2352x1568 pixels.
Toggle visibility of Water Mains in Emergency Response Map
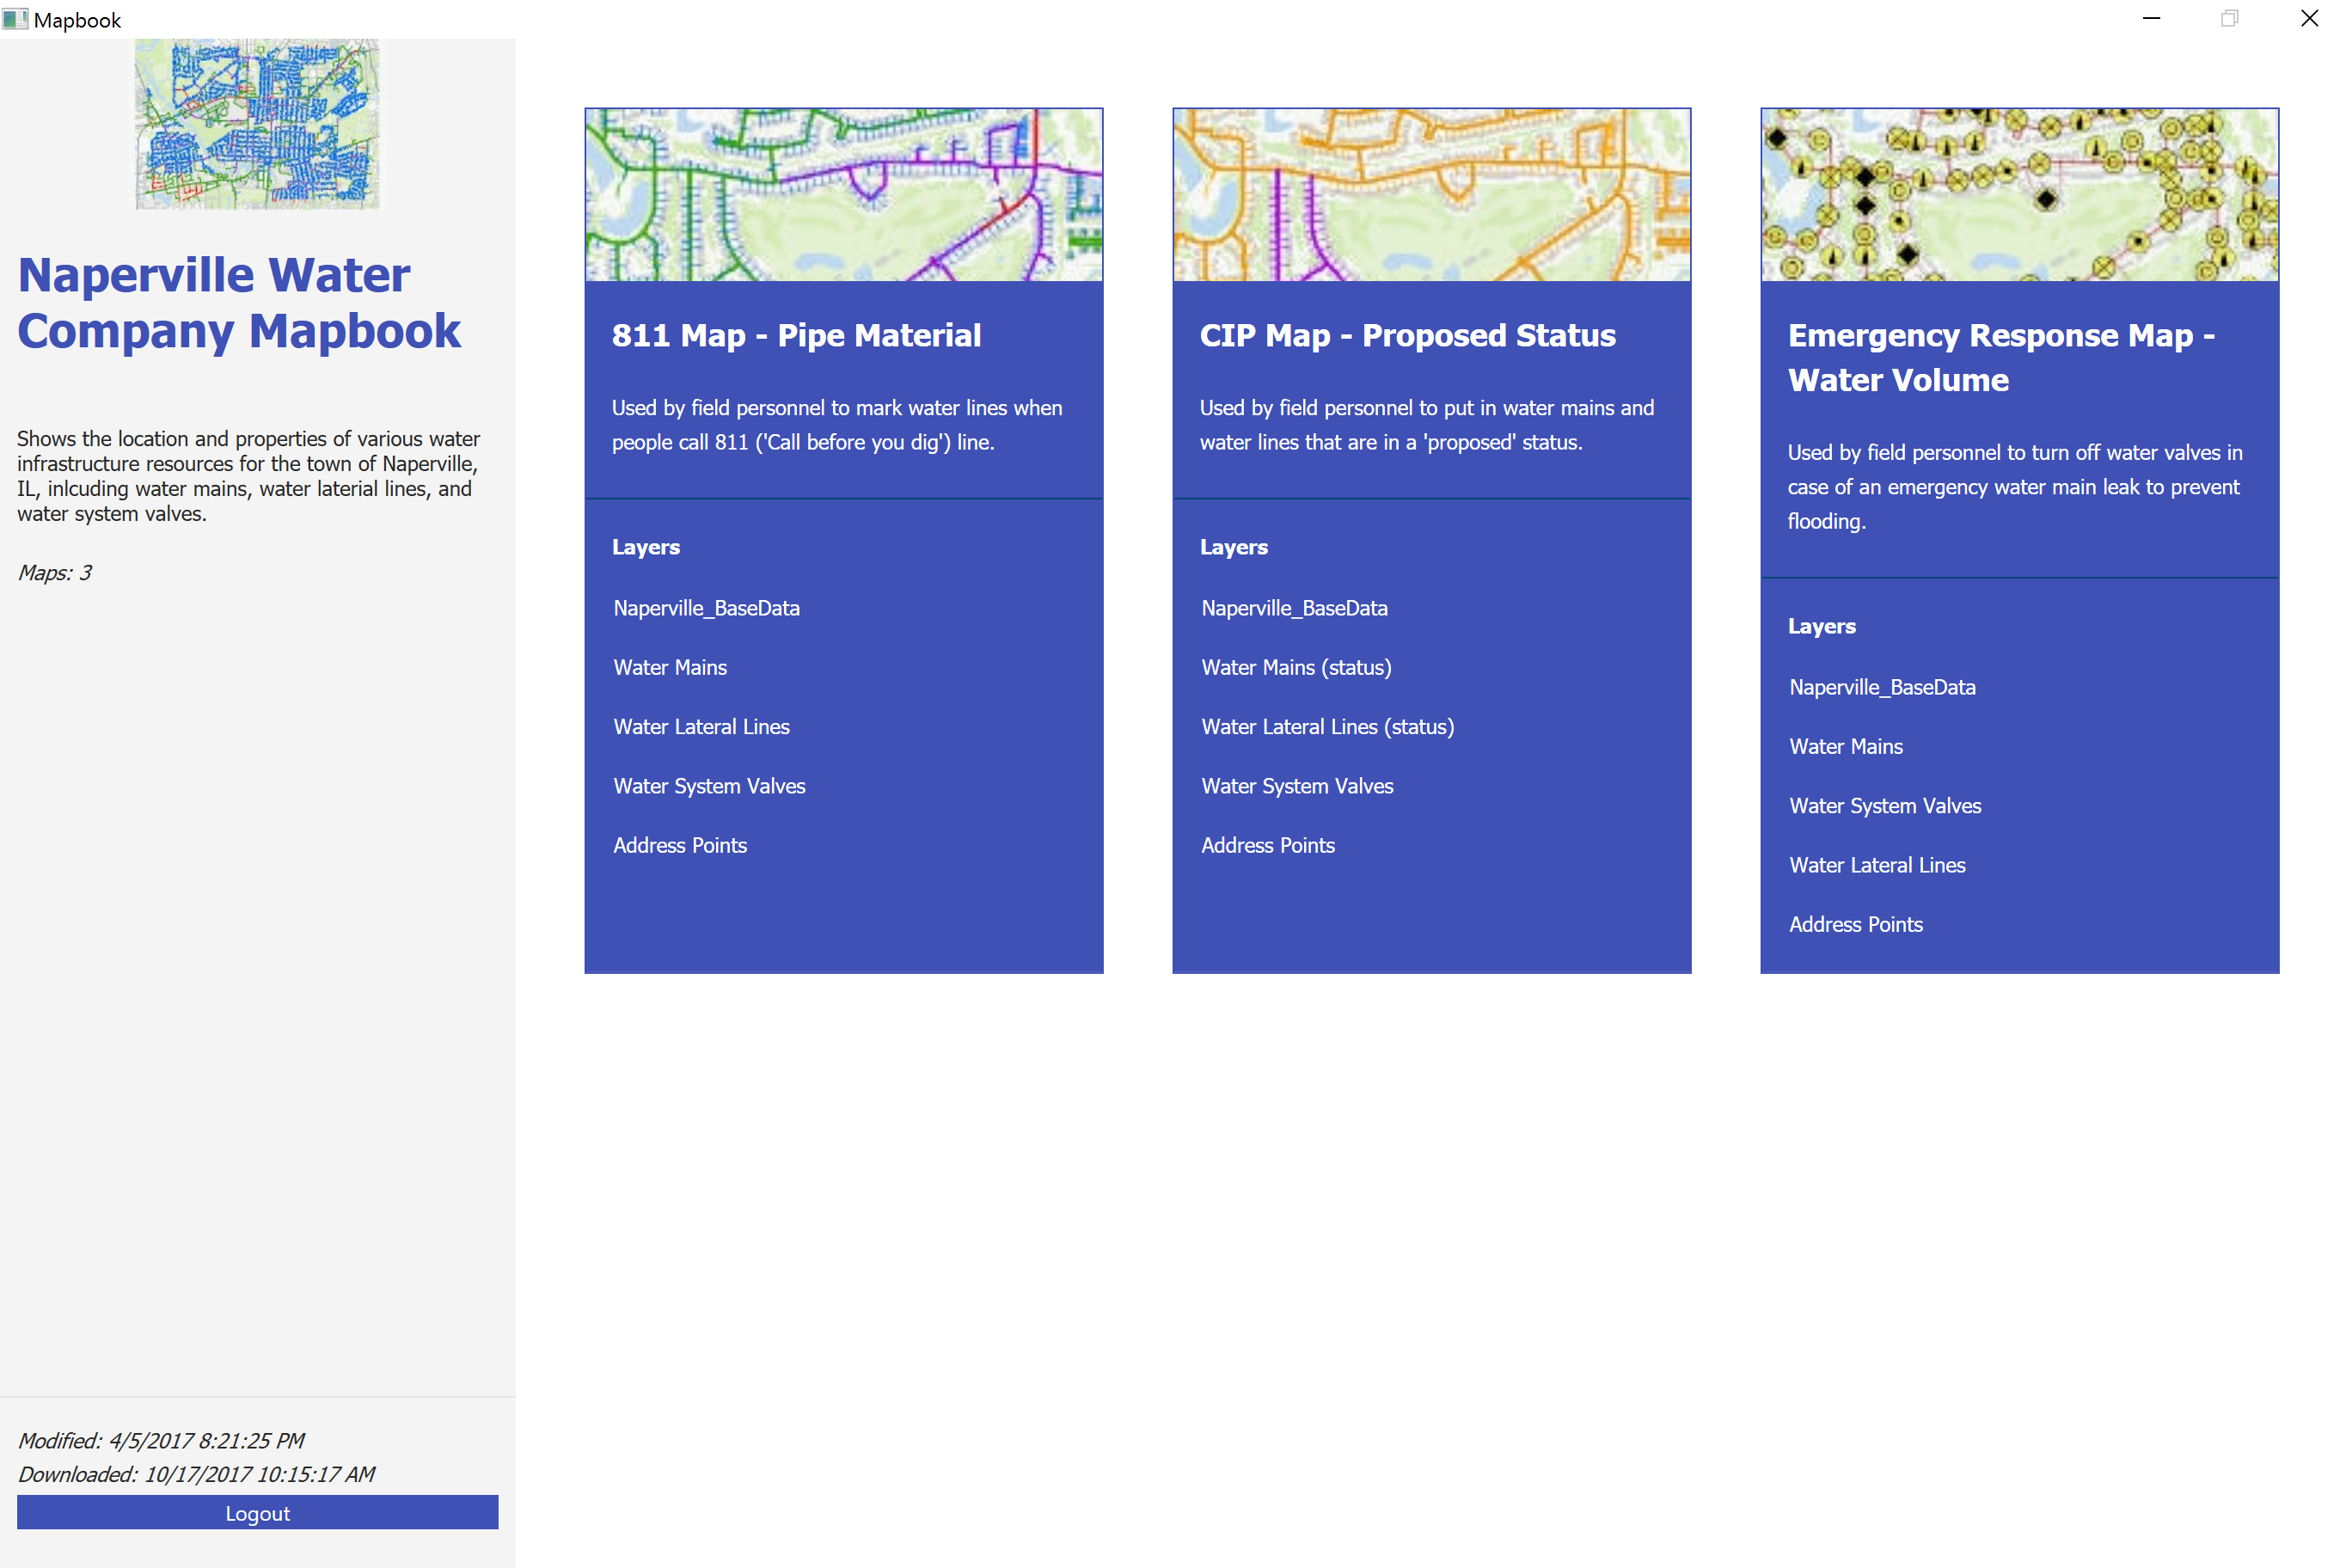click(x=1845, y=747)
